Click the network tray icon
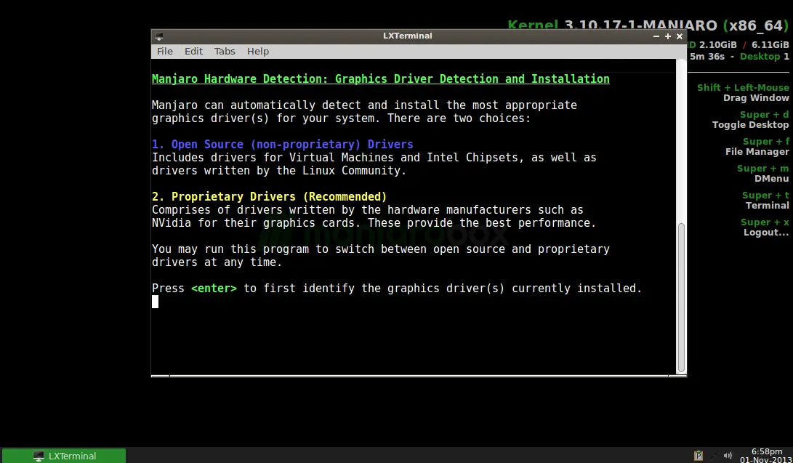This screenshot has width=793, height=463. 713,456
